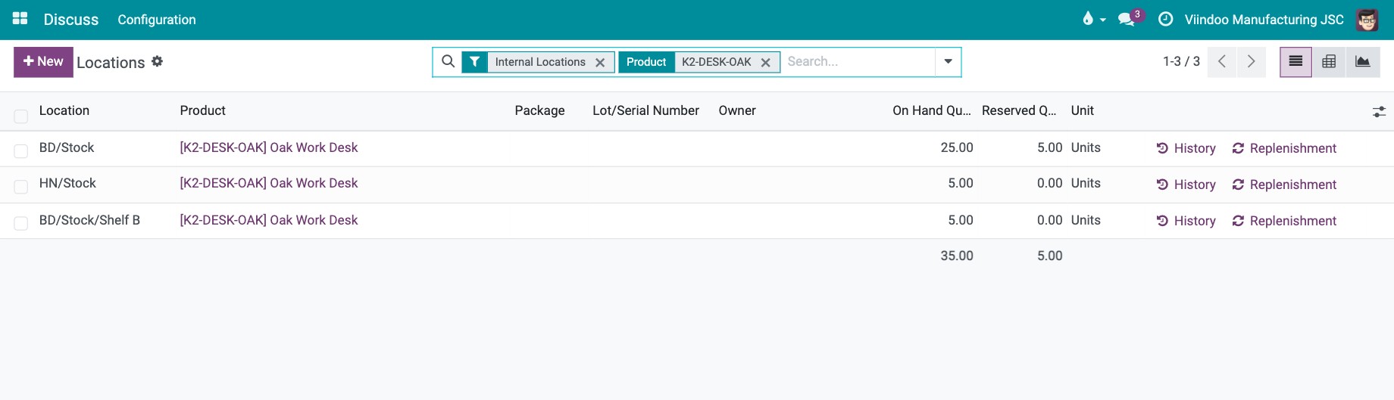The height and width of the screenshot is (400, 1394).
Task: Toggle the search options dropdown
Action: [x=948, y=62]
